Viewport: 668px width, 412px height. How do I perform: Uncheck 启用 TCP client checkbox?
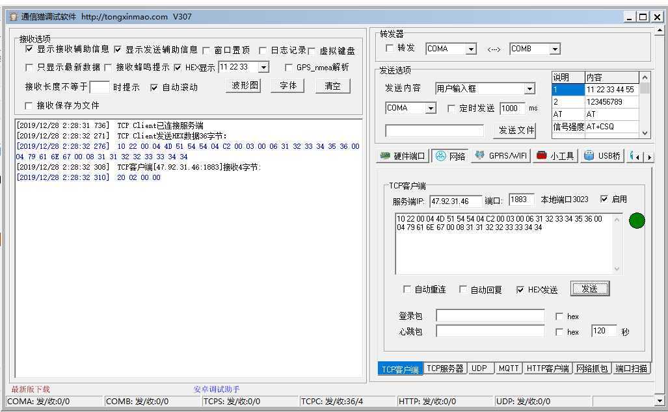click(604, 199)
